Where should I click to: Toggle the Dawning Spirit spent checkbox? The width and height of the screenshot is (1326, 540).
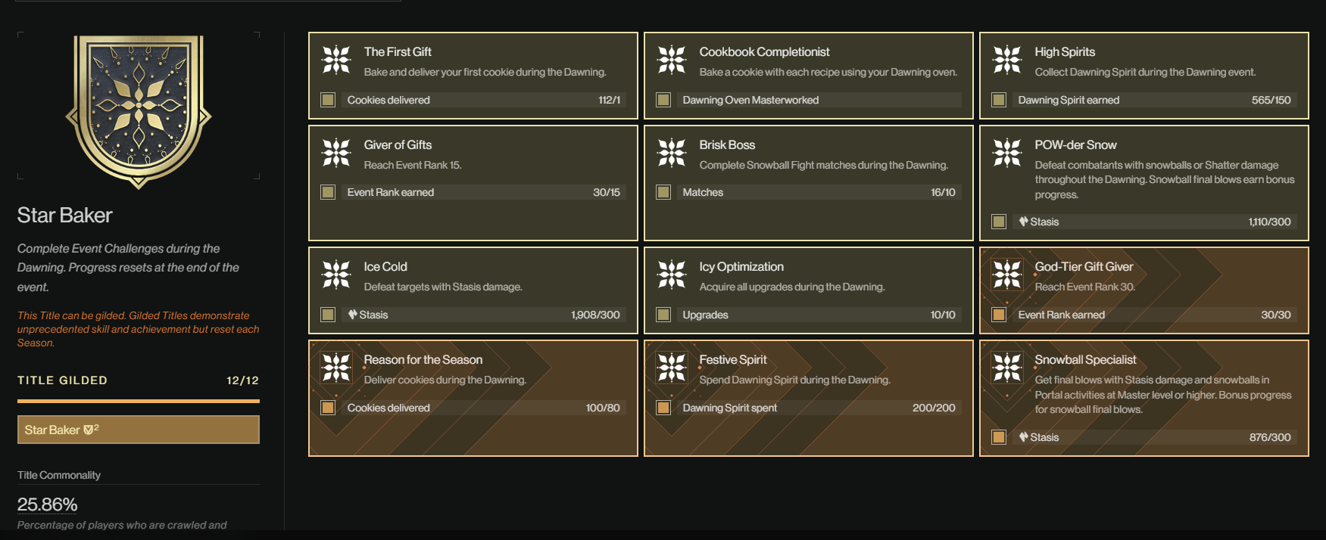pyautogui.click(x=663, y=408)
